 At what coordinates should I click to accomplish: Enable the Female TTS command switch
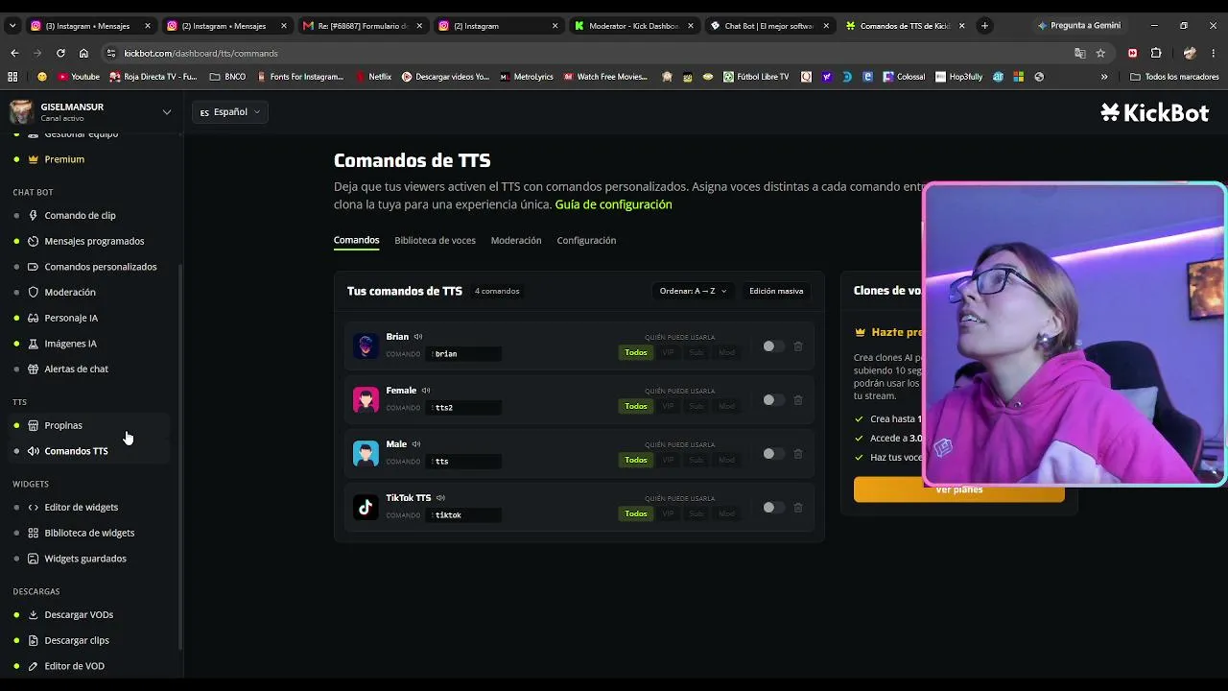772,400
